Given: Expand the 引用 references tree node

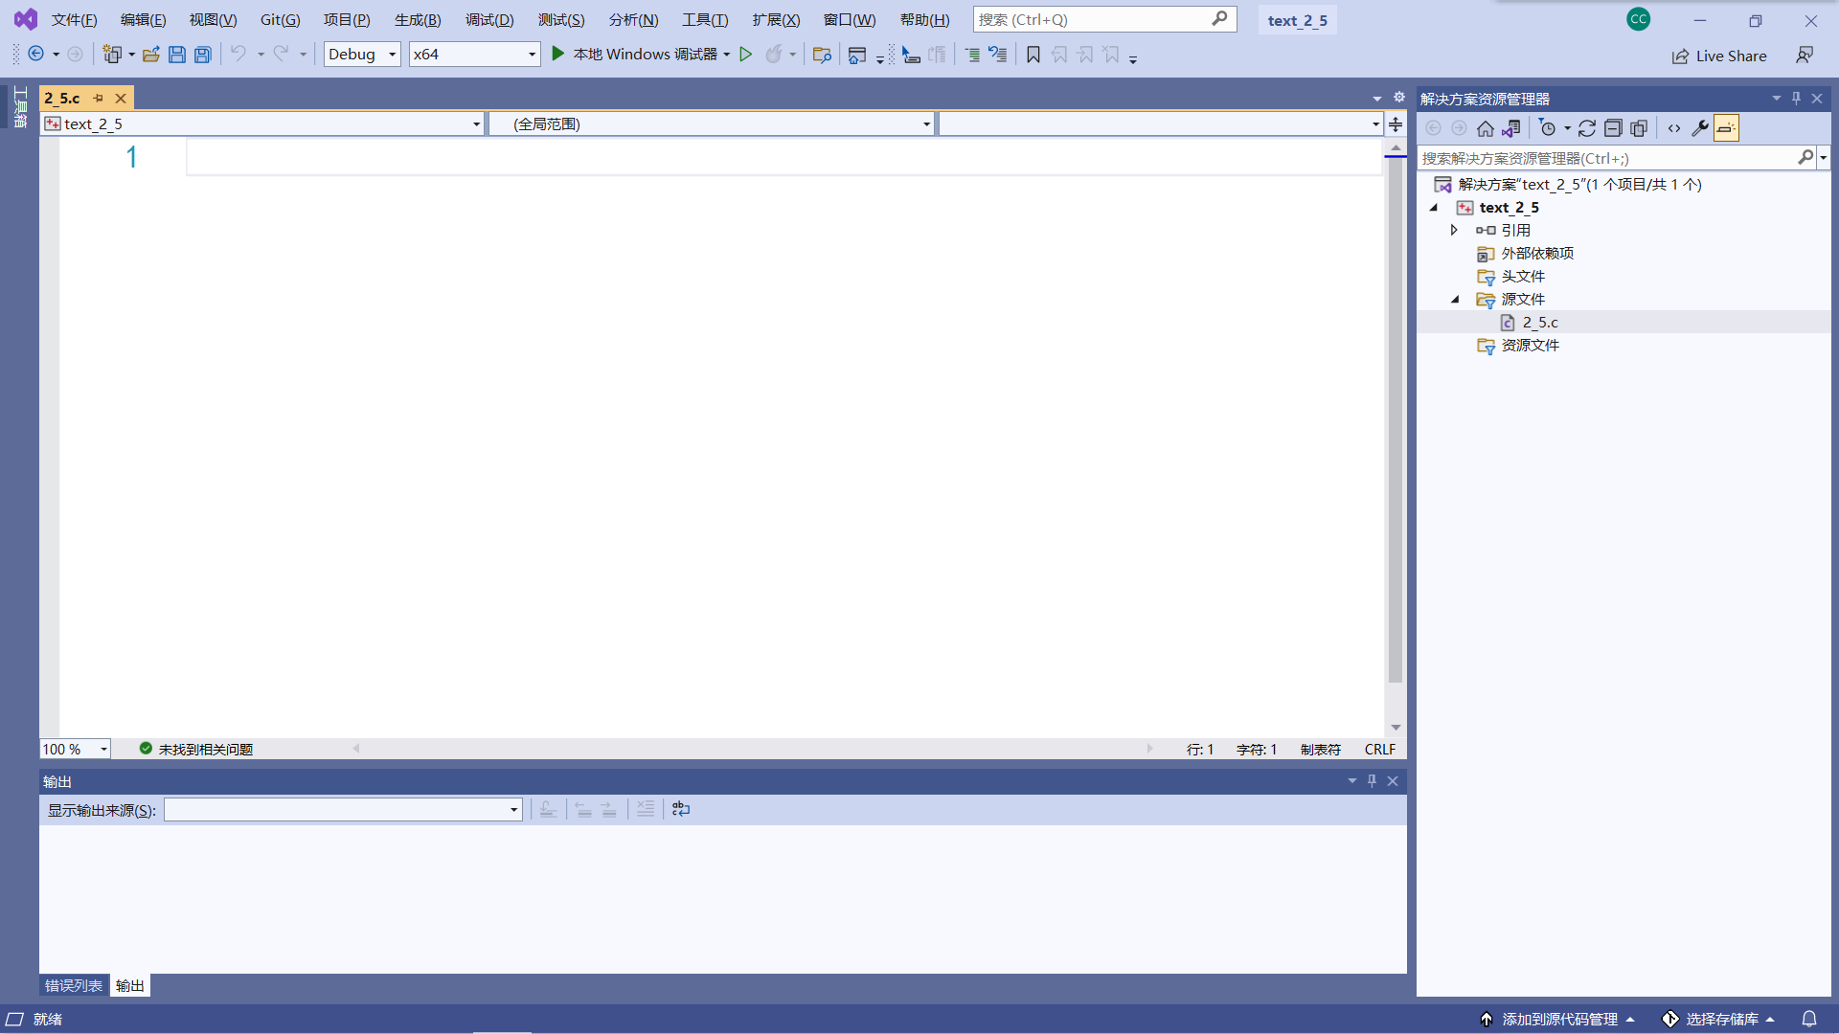Looking at the screenshot, I should point(1454,230).
